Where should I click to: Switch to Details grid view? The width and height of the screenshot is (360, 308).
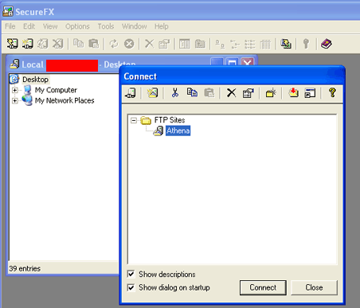pyautogui.click(x=265, y=44)
